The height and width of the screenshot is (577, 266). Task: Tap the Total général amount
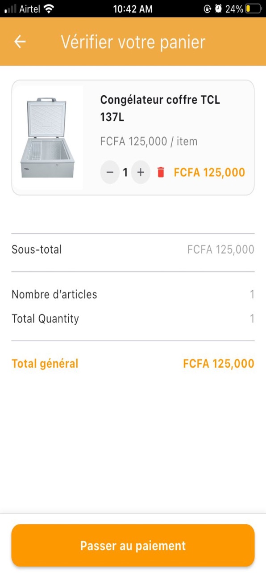click(x=219, y=364)
